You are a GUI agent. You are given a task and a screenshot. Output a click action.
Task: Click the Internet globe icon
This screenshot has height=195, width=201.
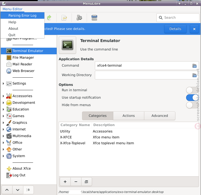(x=9, y=129)
